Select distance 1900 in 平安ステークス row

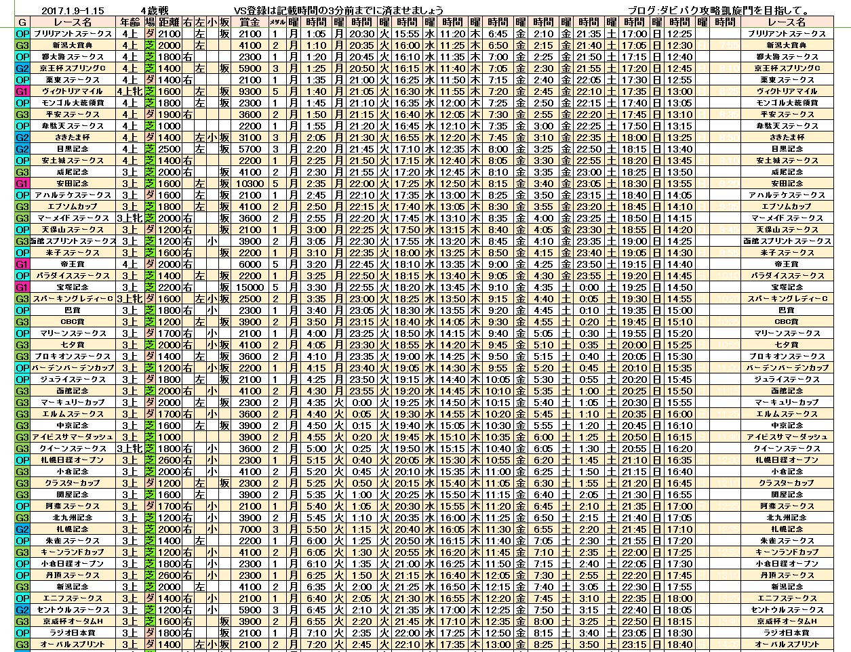pos(169,115)
